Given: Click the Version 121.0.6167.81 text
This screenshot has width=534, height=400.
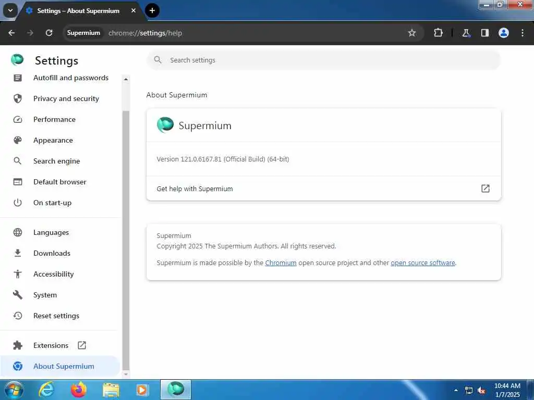Looking at the screenshot, I should click(223, 159).
